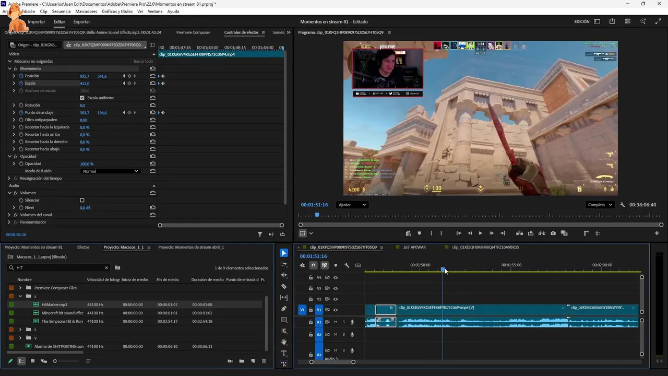This screenshot has height=376, width=668.
Task: Click the EDICIÓN workspace label
Action: [x=581, y=22]
